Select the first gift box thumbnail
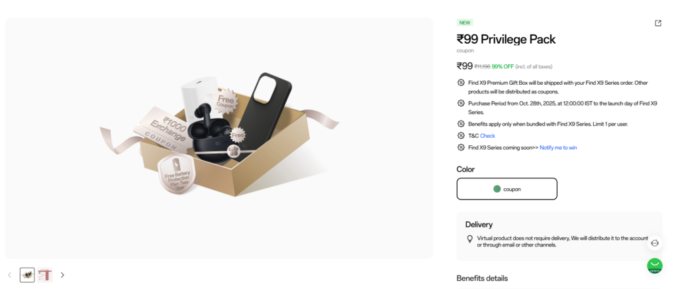Image resolution: width=678 pixels, height=289 pixels. (27, 275)
